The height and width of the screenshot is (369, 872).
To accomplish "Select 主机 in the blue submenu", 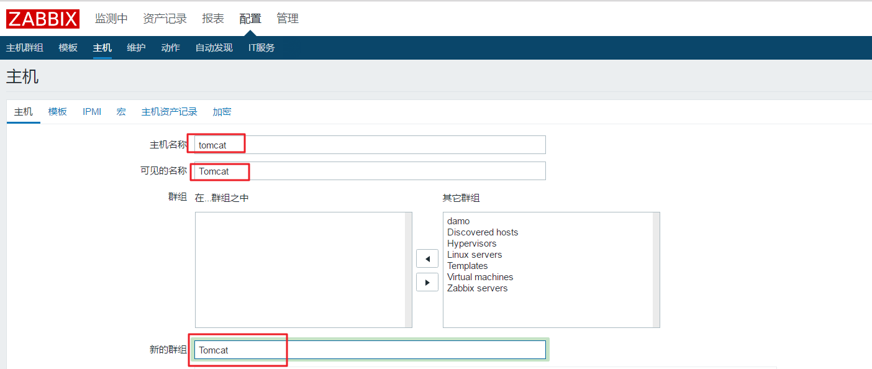I will 102,48.
